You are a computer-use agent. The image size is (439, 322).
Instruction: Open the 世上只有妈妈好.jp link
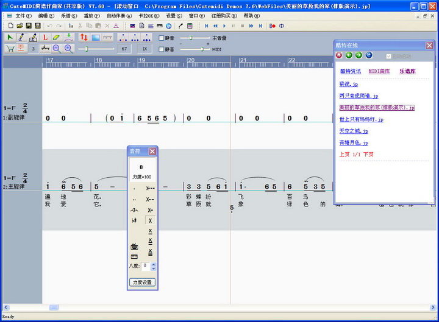[361, 119]
